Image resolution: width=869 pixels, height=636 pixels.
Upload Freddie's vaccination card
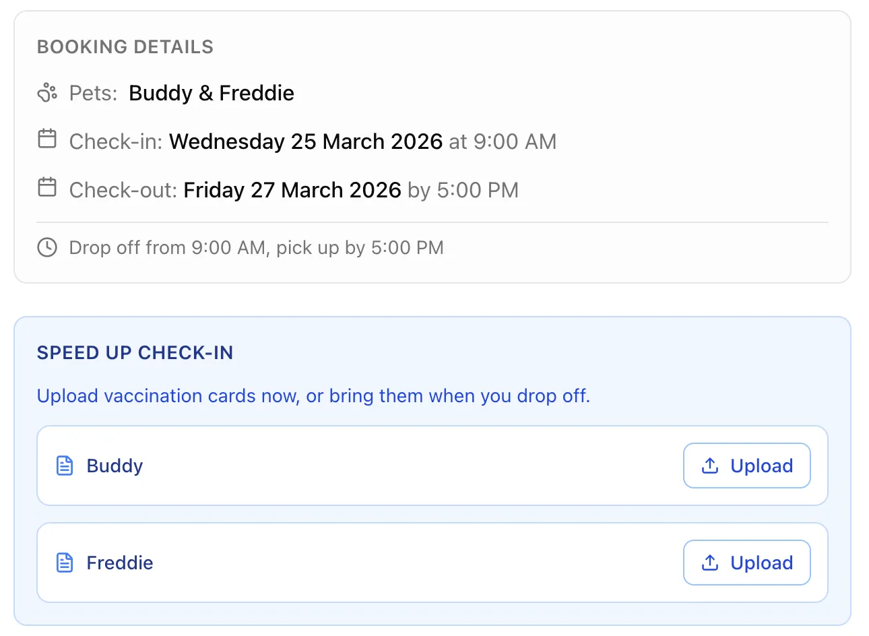tap(746, 562)
